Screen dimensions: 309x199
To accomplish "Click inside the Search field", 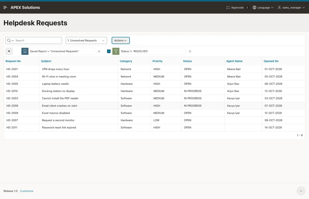I will [x=37, y=41].
